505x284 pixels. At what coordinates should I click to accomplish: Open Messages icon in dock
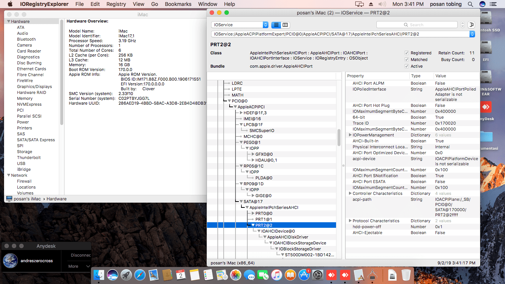point(249,275)
